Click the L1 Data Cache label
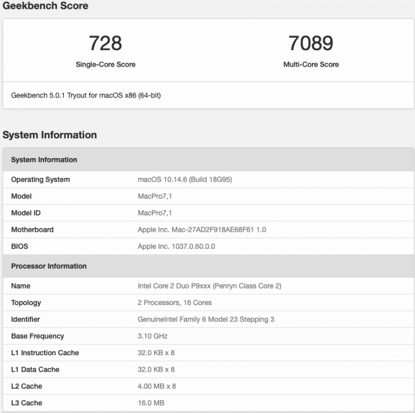415x413 pixels. pos(35,369)
